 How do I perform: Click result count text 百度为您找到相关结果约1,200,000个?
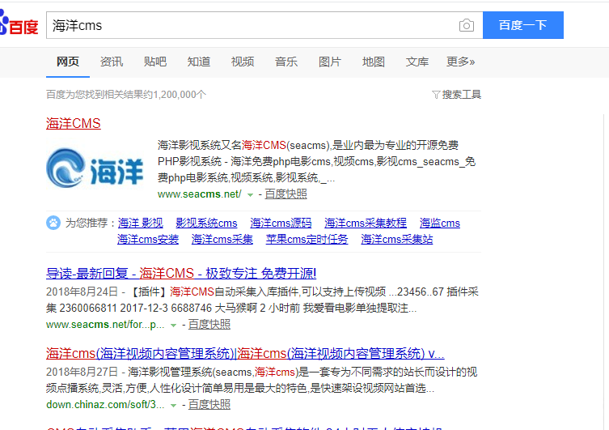(126, 95)
